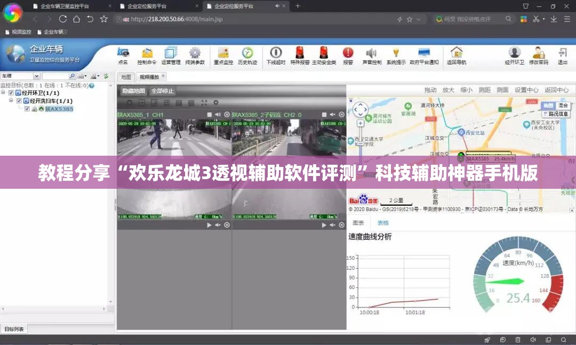
Task: Play the empty lower-left video pane
Action: (x=210, y=225)
